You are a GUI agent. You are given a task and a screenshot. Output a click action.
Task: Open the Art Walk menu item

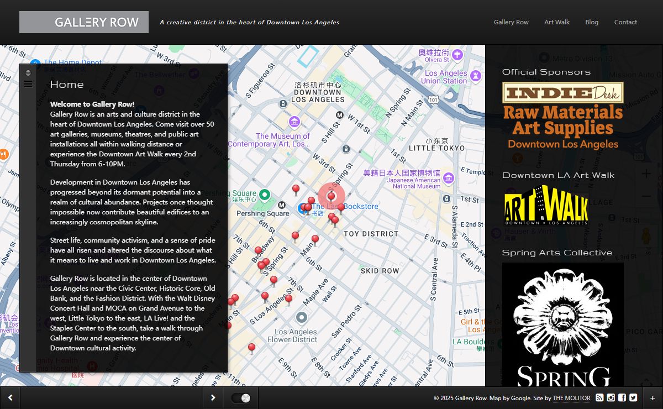[557, 22]
